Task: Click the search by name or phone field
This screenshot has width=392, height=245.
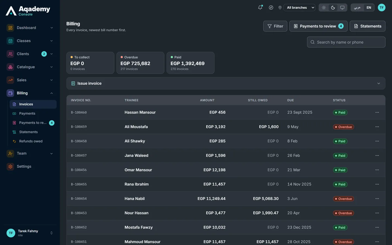Action: coord(346,42)
